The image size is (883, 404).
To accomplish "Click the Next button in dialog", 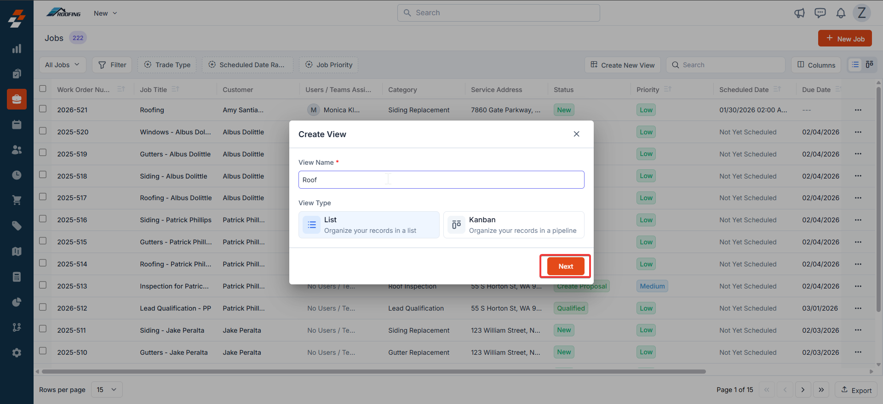I will click(566, 266).
